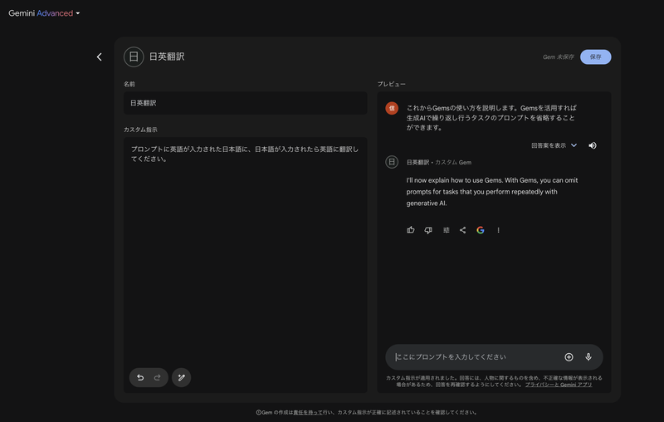Click the magic wand rewrite instructions icon

181,378
